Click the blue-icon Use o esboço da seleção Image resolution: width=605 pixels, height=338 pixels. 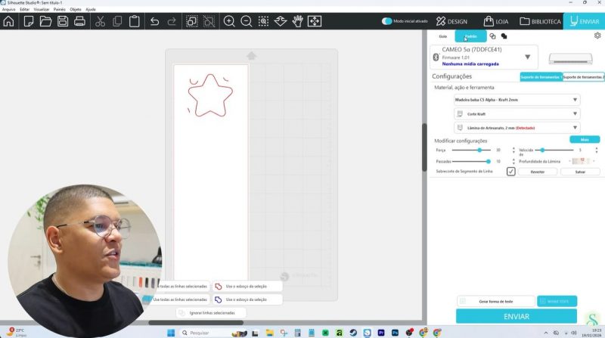pyautogui.click(x=247, y=299)
